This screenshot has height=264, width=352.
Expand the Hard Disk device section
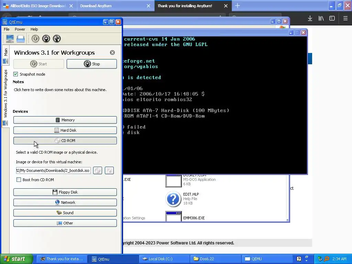pyautogui.click(x=65, y=130)
